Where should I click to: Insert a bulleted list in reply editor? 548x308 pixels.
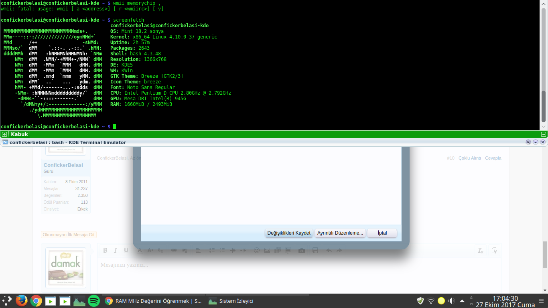click(212, 250)
